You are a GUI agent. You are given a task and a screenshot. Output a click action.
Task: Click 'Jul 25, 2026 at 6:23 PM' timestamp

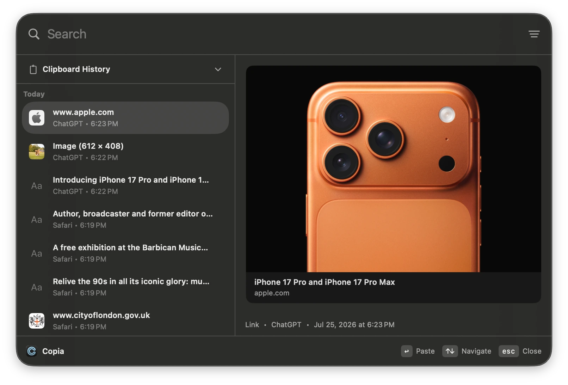[x=354, y=325]
